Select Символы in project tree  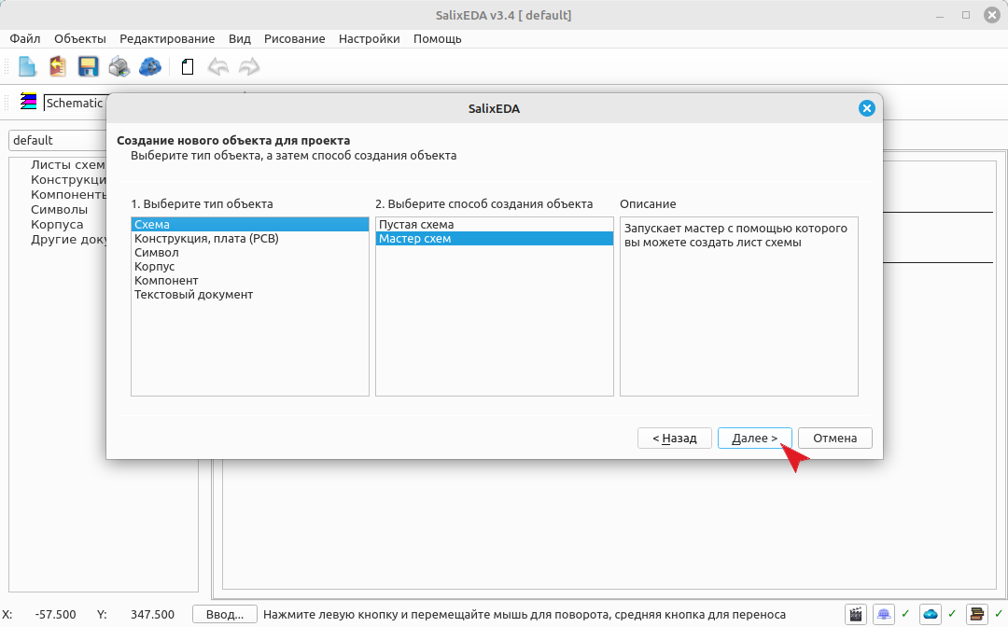[59, 209]
